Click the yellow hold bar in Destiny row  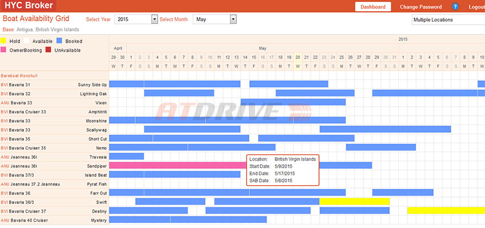[446, 210]
